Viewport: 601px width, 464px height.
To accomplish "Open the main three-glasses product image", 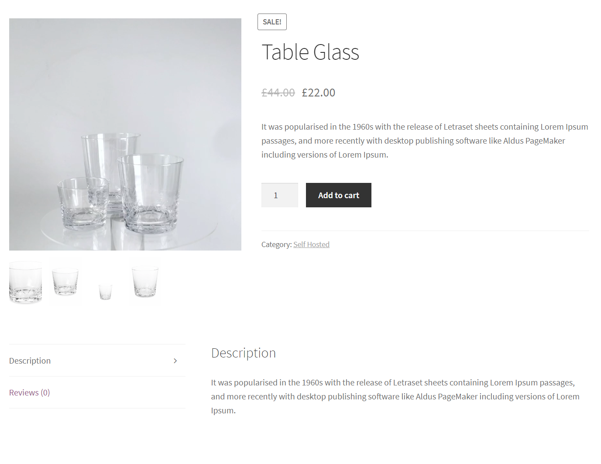I will pos(125,134).
